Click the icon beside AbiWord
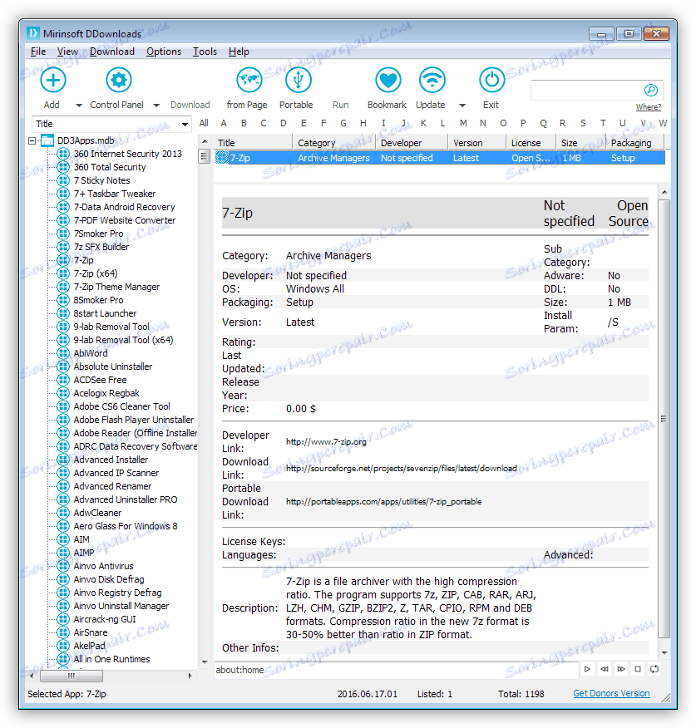This screenshot has height=728, width=696. [62, 353]
